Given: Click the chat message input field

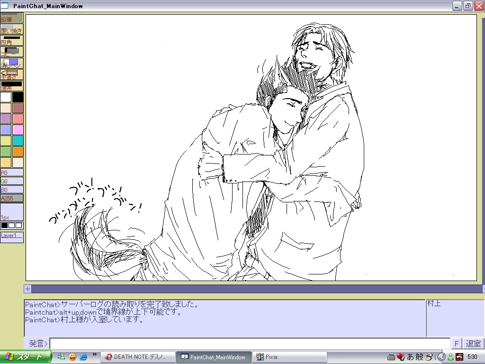Looking at the screenshot, I should [x=250, y=344].
